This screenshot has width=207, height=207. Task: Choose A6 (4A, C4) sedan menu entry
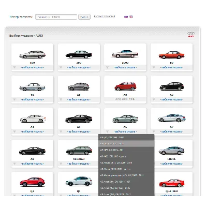(126, 138)
